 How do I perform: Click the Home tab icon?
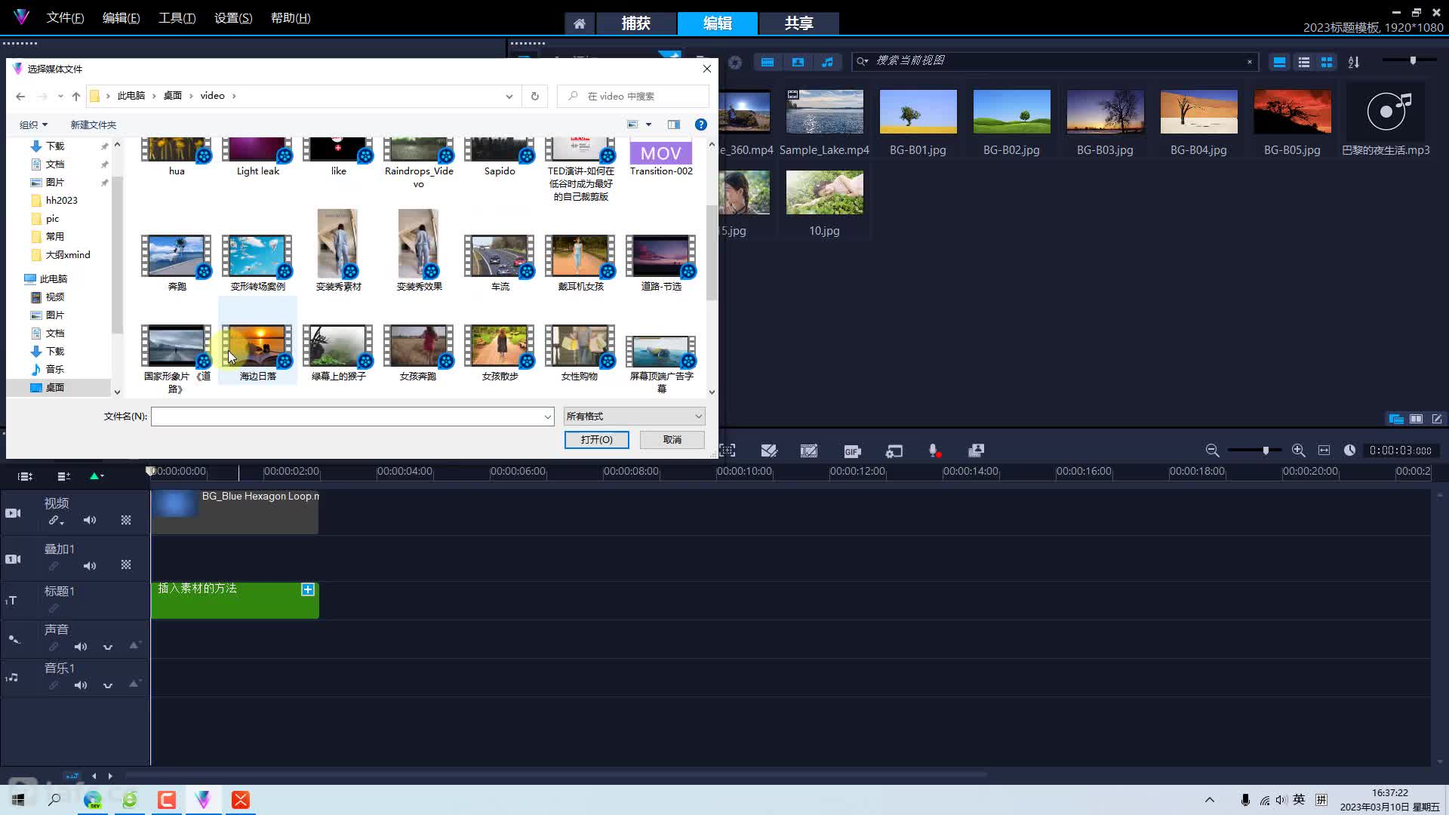580,23
